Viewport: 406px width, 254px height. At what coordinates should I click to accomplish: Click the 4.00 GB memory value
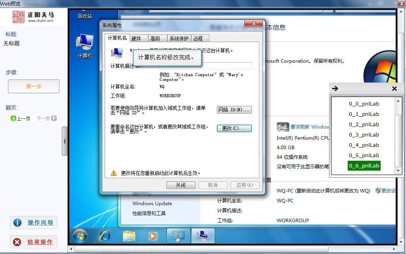(285, 148)
